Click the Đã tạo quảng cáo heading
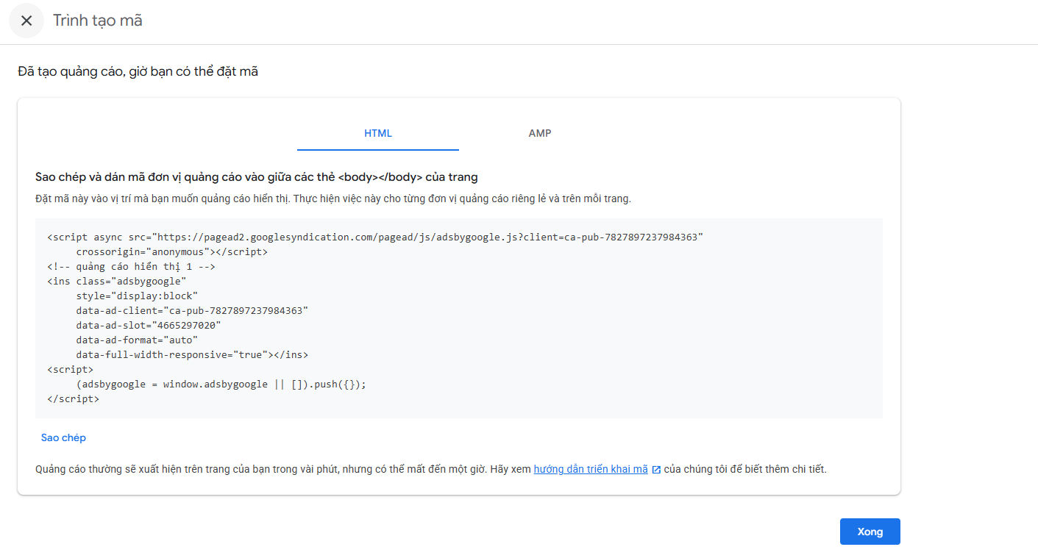Viewport: 1038px width, 558px height. tap(138, 72)
